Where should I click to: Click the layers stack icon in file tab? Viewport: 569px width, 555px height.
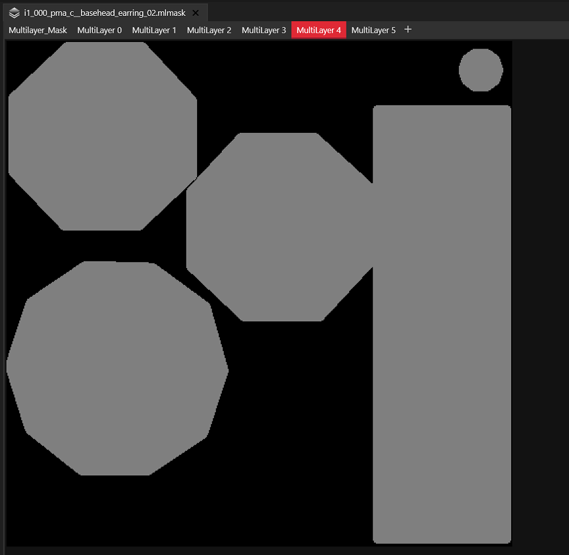click(14, 13)
